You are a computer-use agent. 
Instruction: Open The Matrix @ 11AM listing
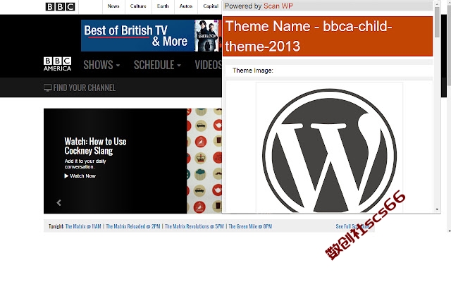coord(83,226)
